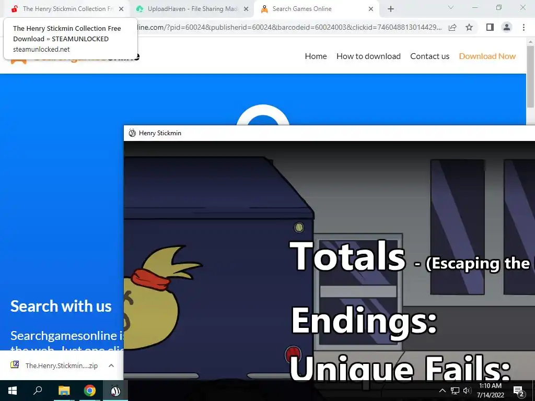Viewport: 535px width, 401px height.
Task: Click the Search with us heading
Action: pos(61,306)
